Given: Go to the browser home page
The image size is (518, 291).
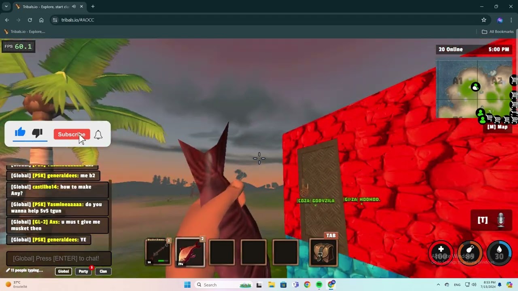Looking at the screenshot, I should coord(41,20).
